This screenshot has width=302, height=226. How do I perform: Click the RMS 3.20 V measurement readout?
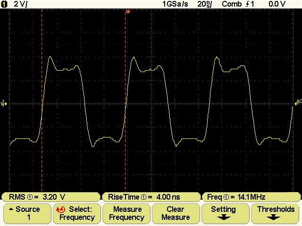[x=51, y=197]
